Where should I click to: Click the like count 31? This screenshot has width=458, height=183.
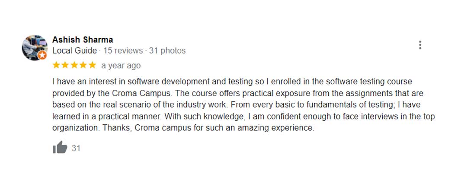[76, 148]
